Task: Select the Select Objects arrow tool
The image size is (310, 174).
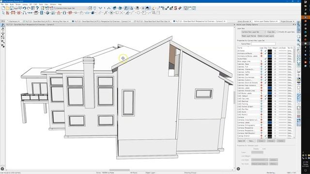Action: point(3,13)
